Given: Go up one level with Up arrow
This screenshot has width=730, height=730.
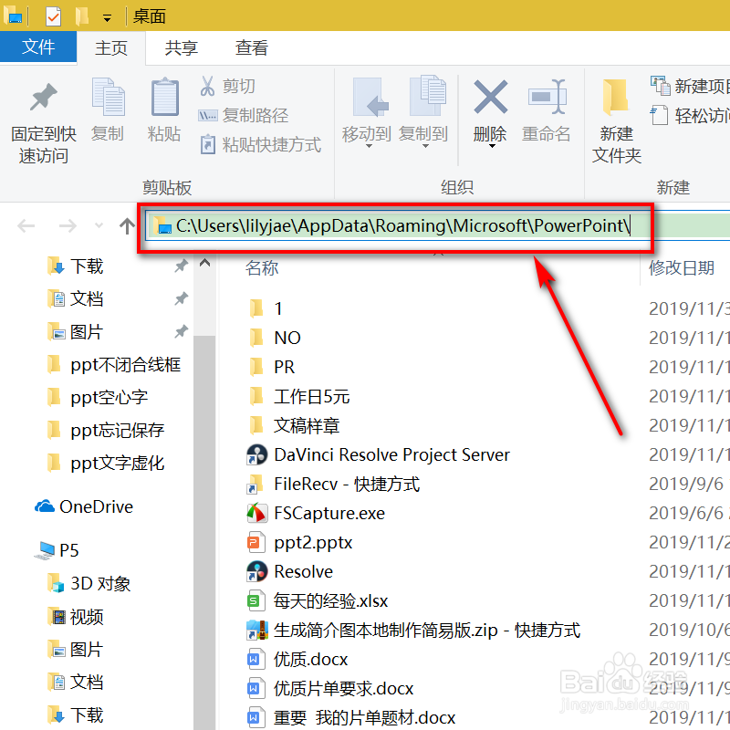Looking at the screenshot, I should pos(127,226).
